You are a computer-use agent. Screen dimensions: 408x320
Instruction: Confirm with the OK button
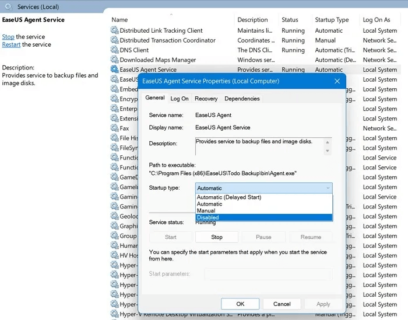(240, 304)
